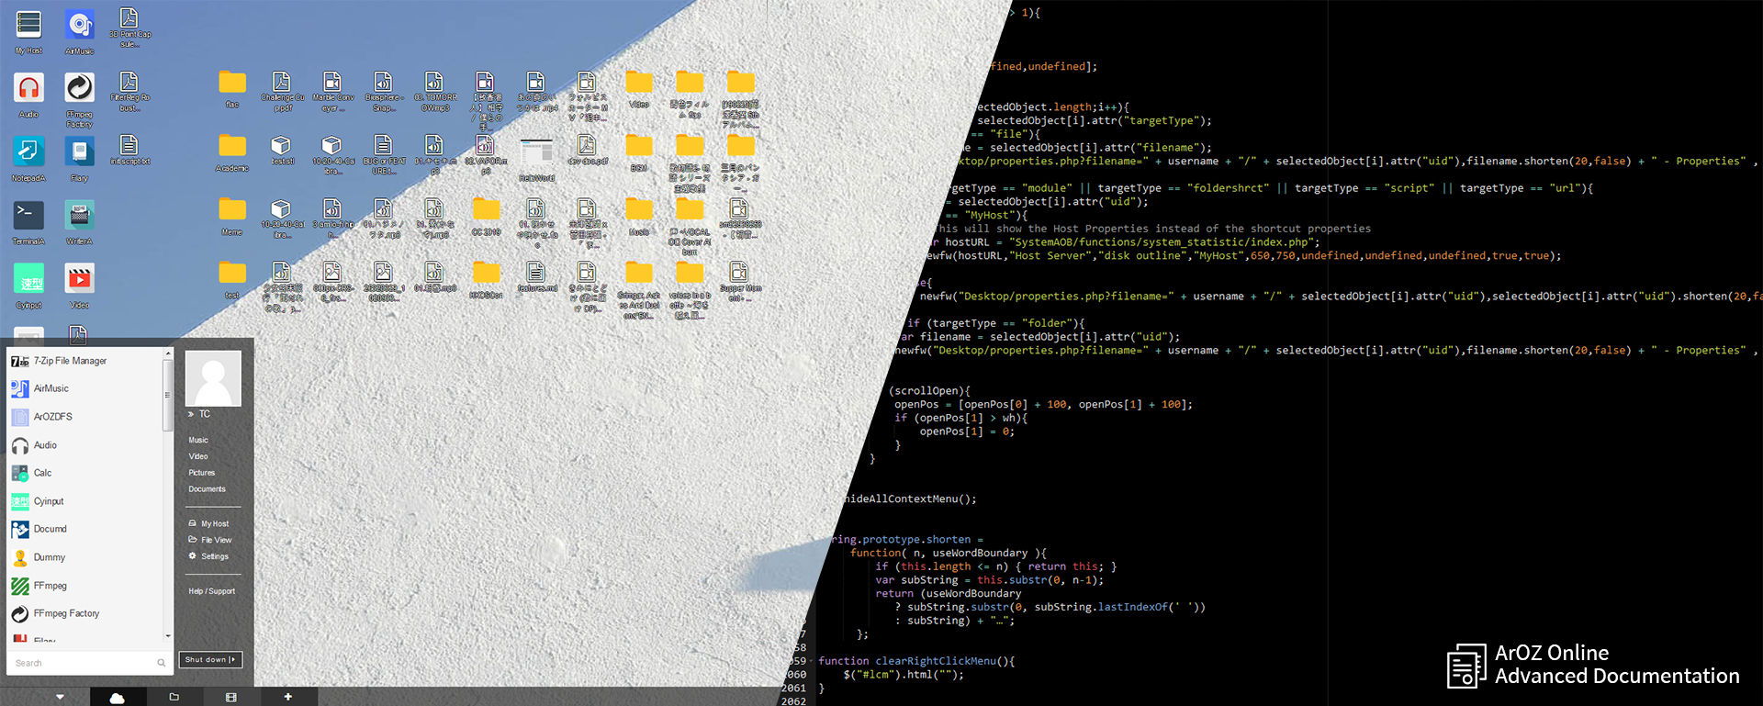Open the HelloWorld thumbnail on the desktop
1763x706 pixels.
click(536, 154)
